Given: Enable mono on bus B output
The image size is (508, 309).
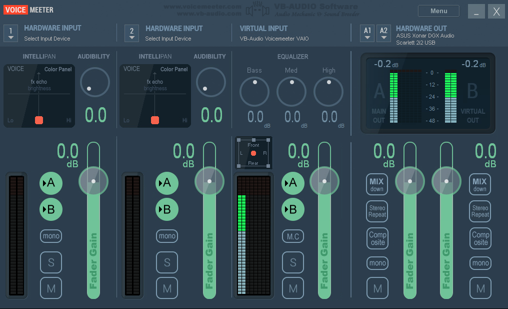Looking at the screenshot, I should pyautogui.click(x=480, y=263).
